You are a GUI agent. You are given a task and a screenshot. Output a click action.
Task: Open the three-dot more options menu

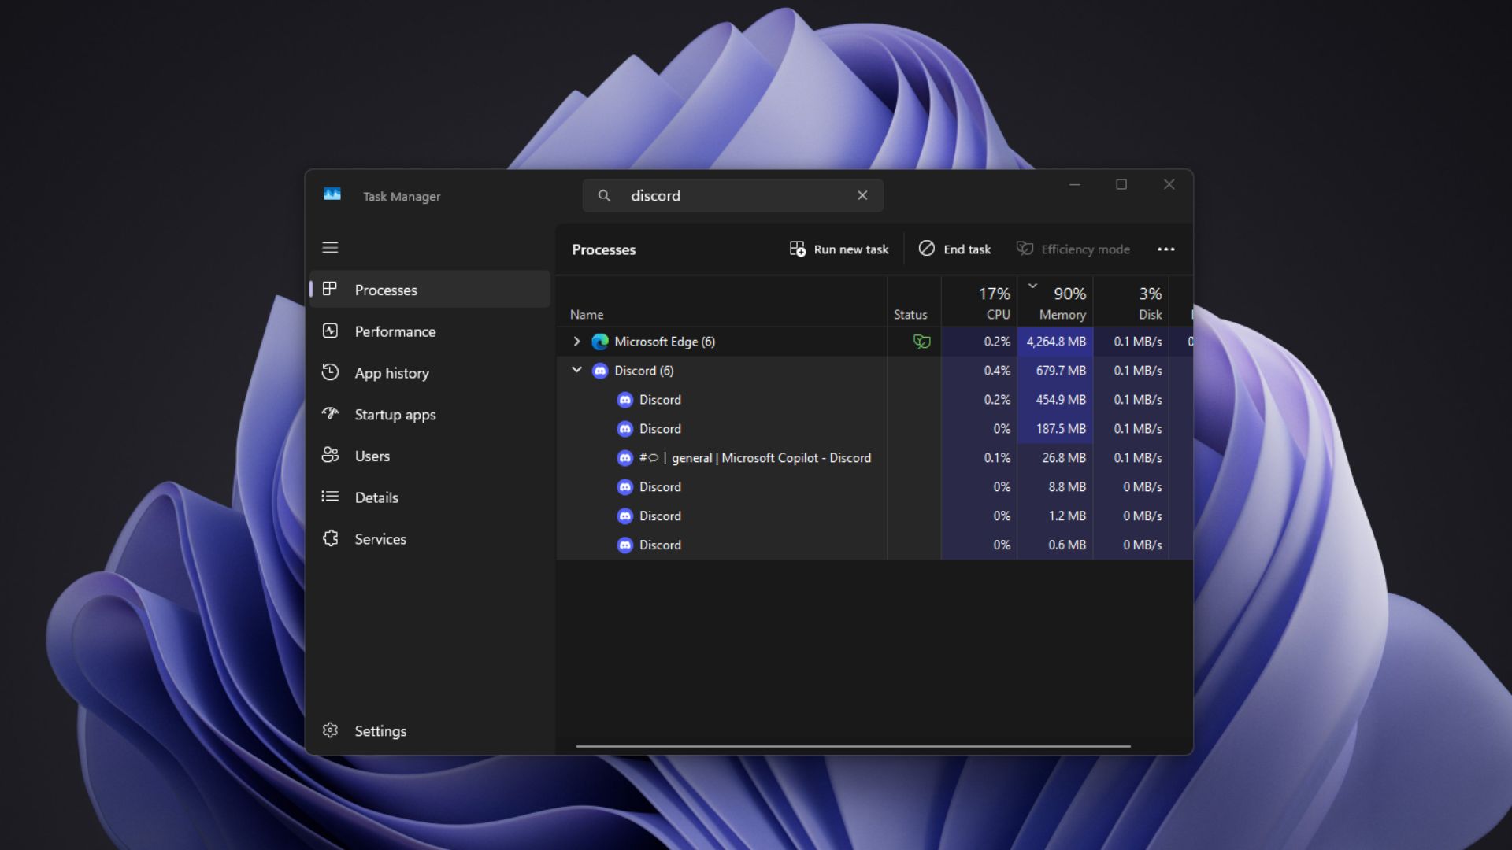pyautogui.click(x=1165, y=249)
